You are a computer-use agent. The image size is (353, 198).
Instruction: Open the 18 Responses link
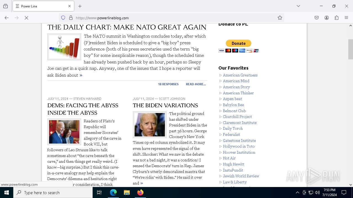pyautogui.click(x=168, y=84)
